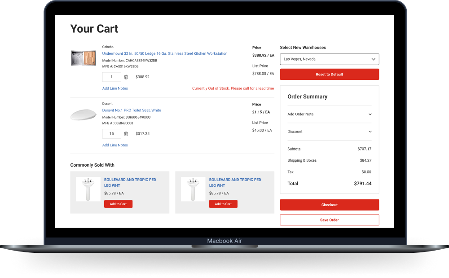Add second Boulevard and Tropic Ped Leg to cart
449x278 pixels.
(x=223, y=204)
